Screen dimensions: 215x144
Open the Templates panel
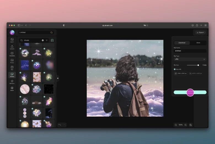coord(12,54)
